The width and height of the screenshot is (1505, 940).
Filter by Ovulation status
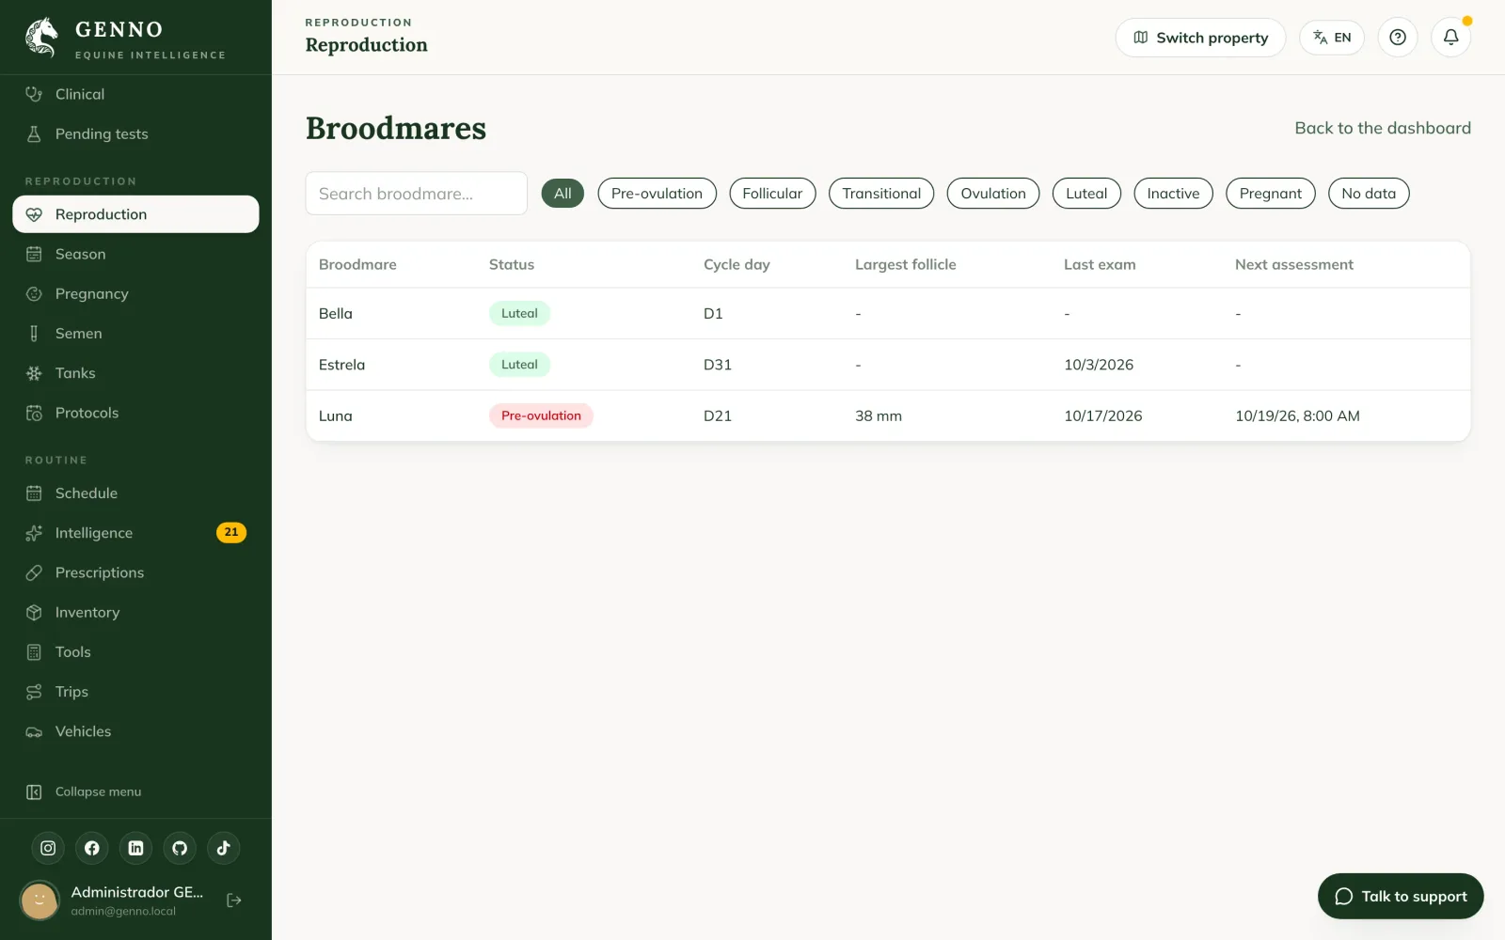(x=993, y=194)
